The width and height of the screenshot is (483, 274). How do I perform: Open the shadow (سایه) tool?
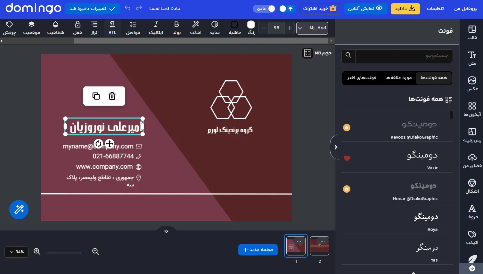(x=215, y=28)
